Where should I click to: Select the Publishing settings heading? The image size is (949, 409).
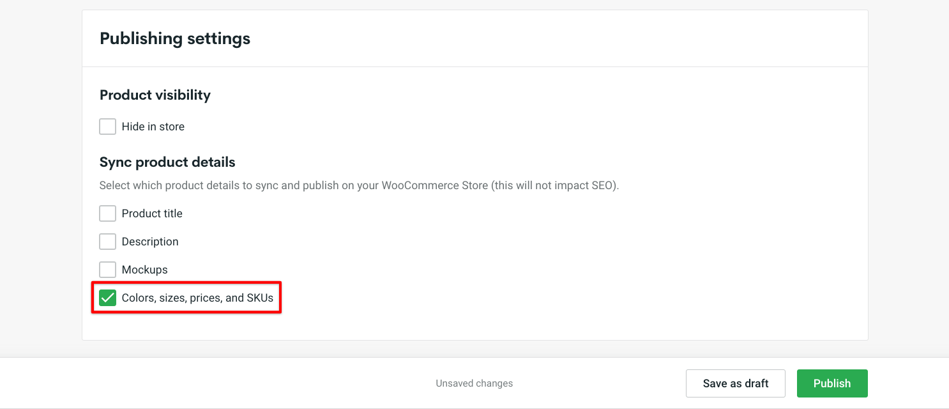[174, 38]
